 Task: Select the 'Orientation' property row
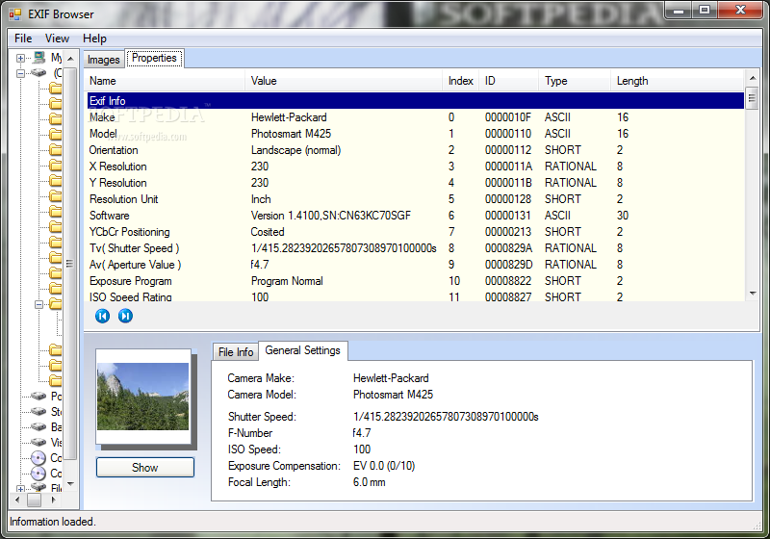[x=416, y=150]
